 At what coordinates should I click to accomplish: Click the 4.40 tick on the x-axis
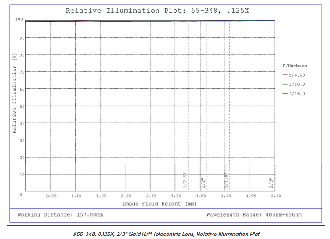pyautogui.click(x=226, y=196)
